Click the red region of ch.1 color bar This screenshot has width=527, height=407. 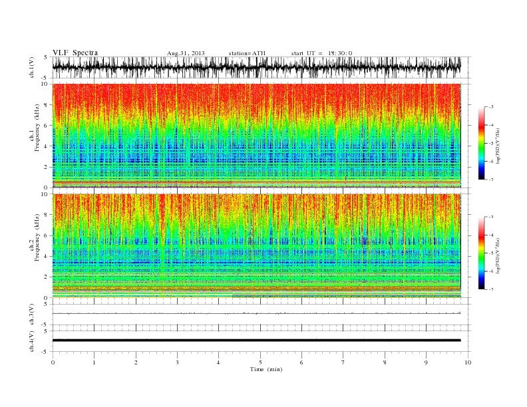click(x=481, y=126)
